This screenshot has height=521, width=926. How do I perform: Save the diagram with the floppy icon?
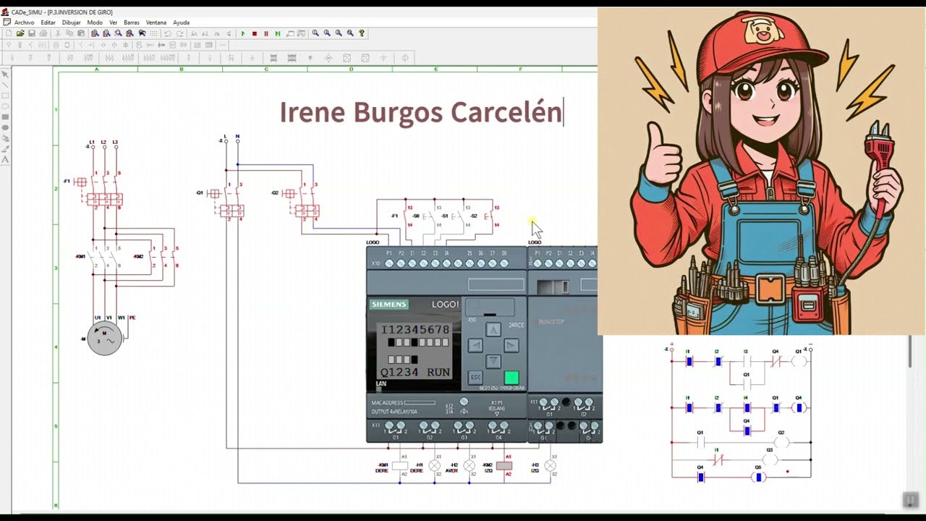pyautogui.click(x=32, y=33)
